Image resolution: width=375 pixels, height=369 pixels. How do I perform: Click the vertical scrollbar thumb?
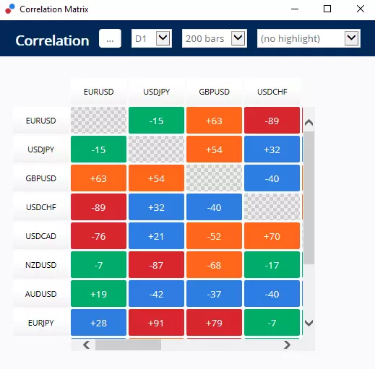309,198
